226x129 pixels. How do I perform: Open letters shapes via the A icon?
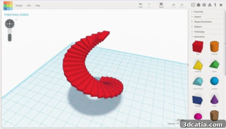point(210,5)
